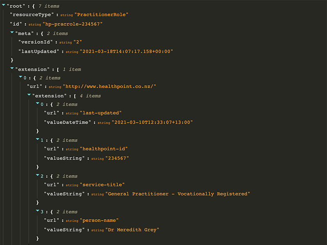
Task: Select the "234567" valueString value
Action: (x=117, y=158)
